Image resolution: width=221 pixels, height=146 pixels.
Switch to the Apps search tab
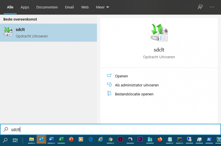25,7
